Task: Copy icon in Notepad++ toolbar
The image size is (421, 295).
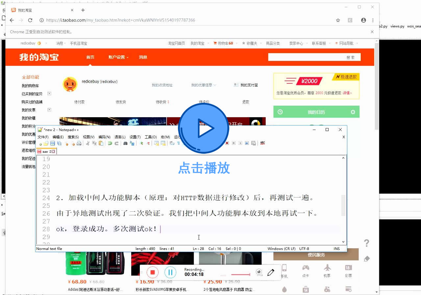Action: pyautogui.click(x=94, y=143)
